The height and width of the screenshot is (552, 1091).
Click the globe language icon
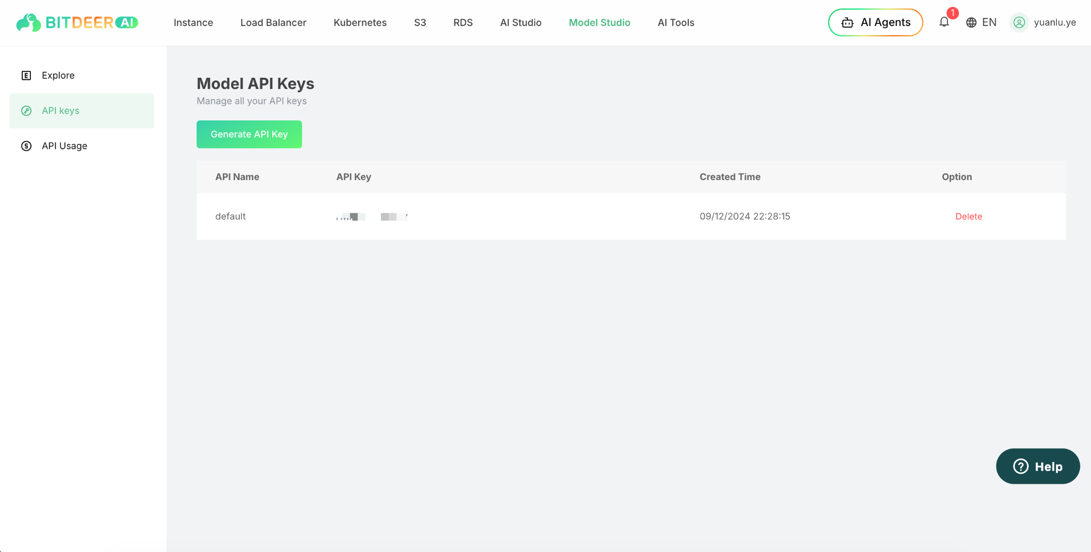(971, 22)
